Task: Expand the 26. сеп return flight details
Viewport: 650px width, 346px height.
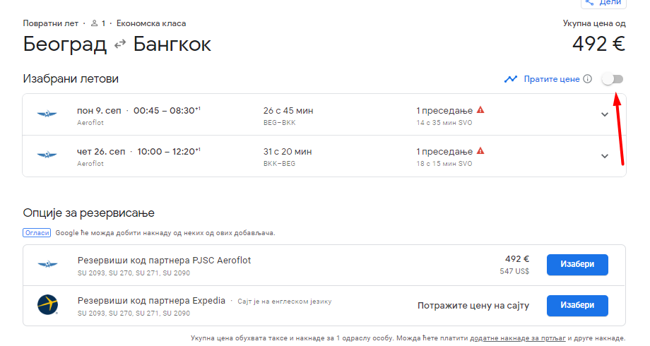Action: (x=605, y=156)
